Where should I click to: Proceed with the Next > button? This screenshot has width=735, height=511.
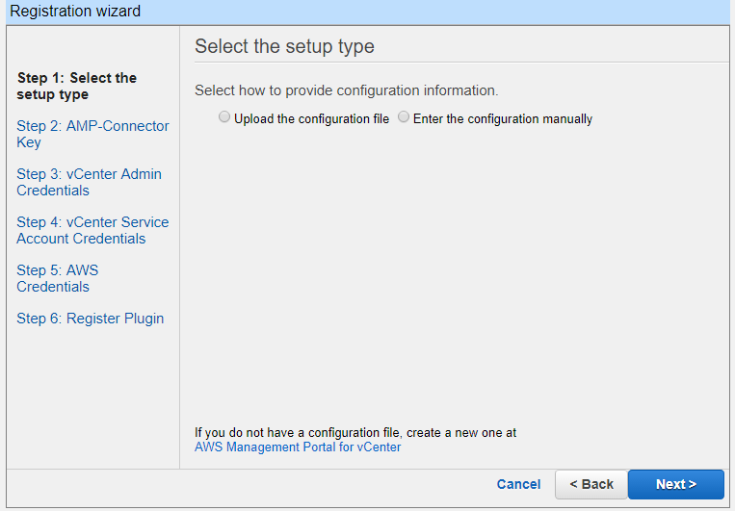tap(676, 484)
